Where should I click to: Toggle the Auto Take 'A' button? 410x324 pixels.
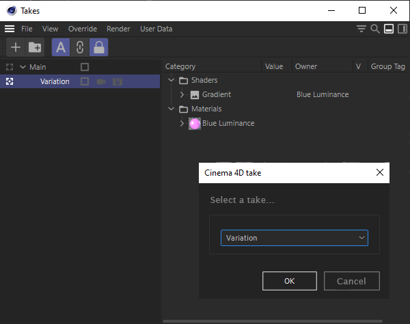61,47
